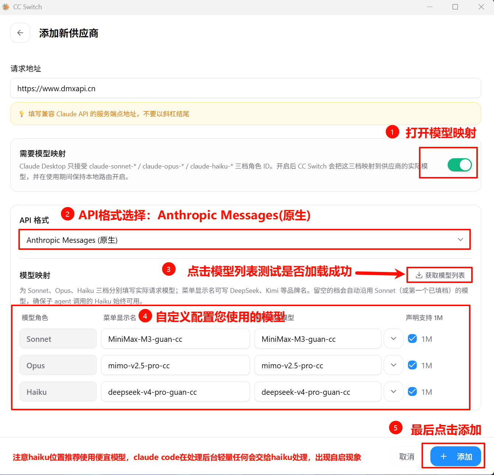Image resolution: width=494 pixels, height=475 pixels.
Task: Click the Sonnet request model input field
Action: click(318, 338)
